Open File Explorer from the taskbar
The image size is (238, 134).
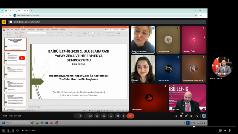pyautogui.click(x=37, y=123)
